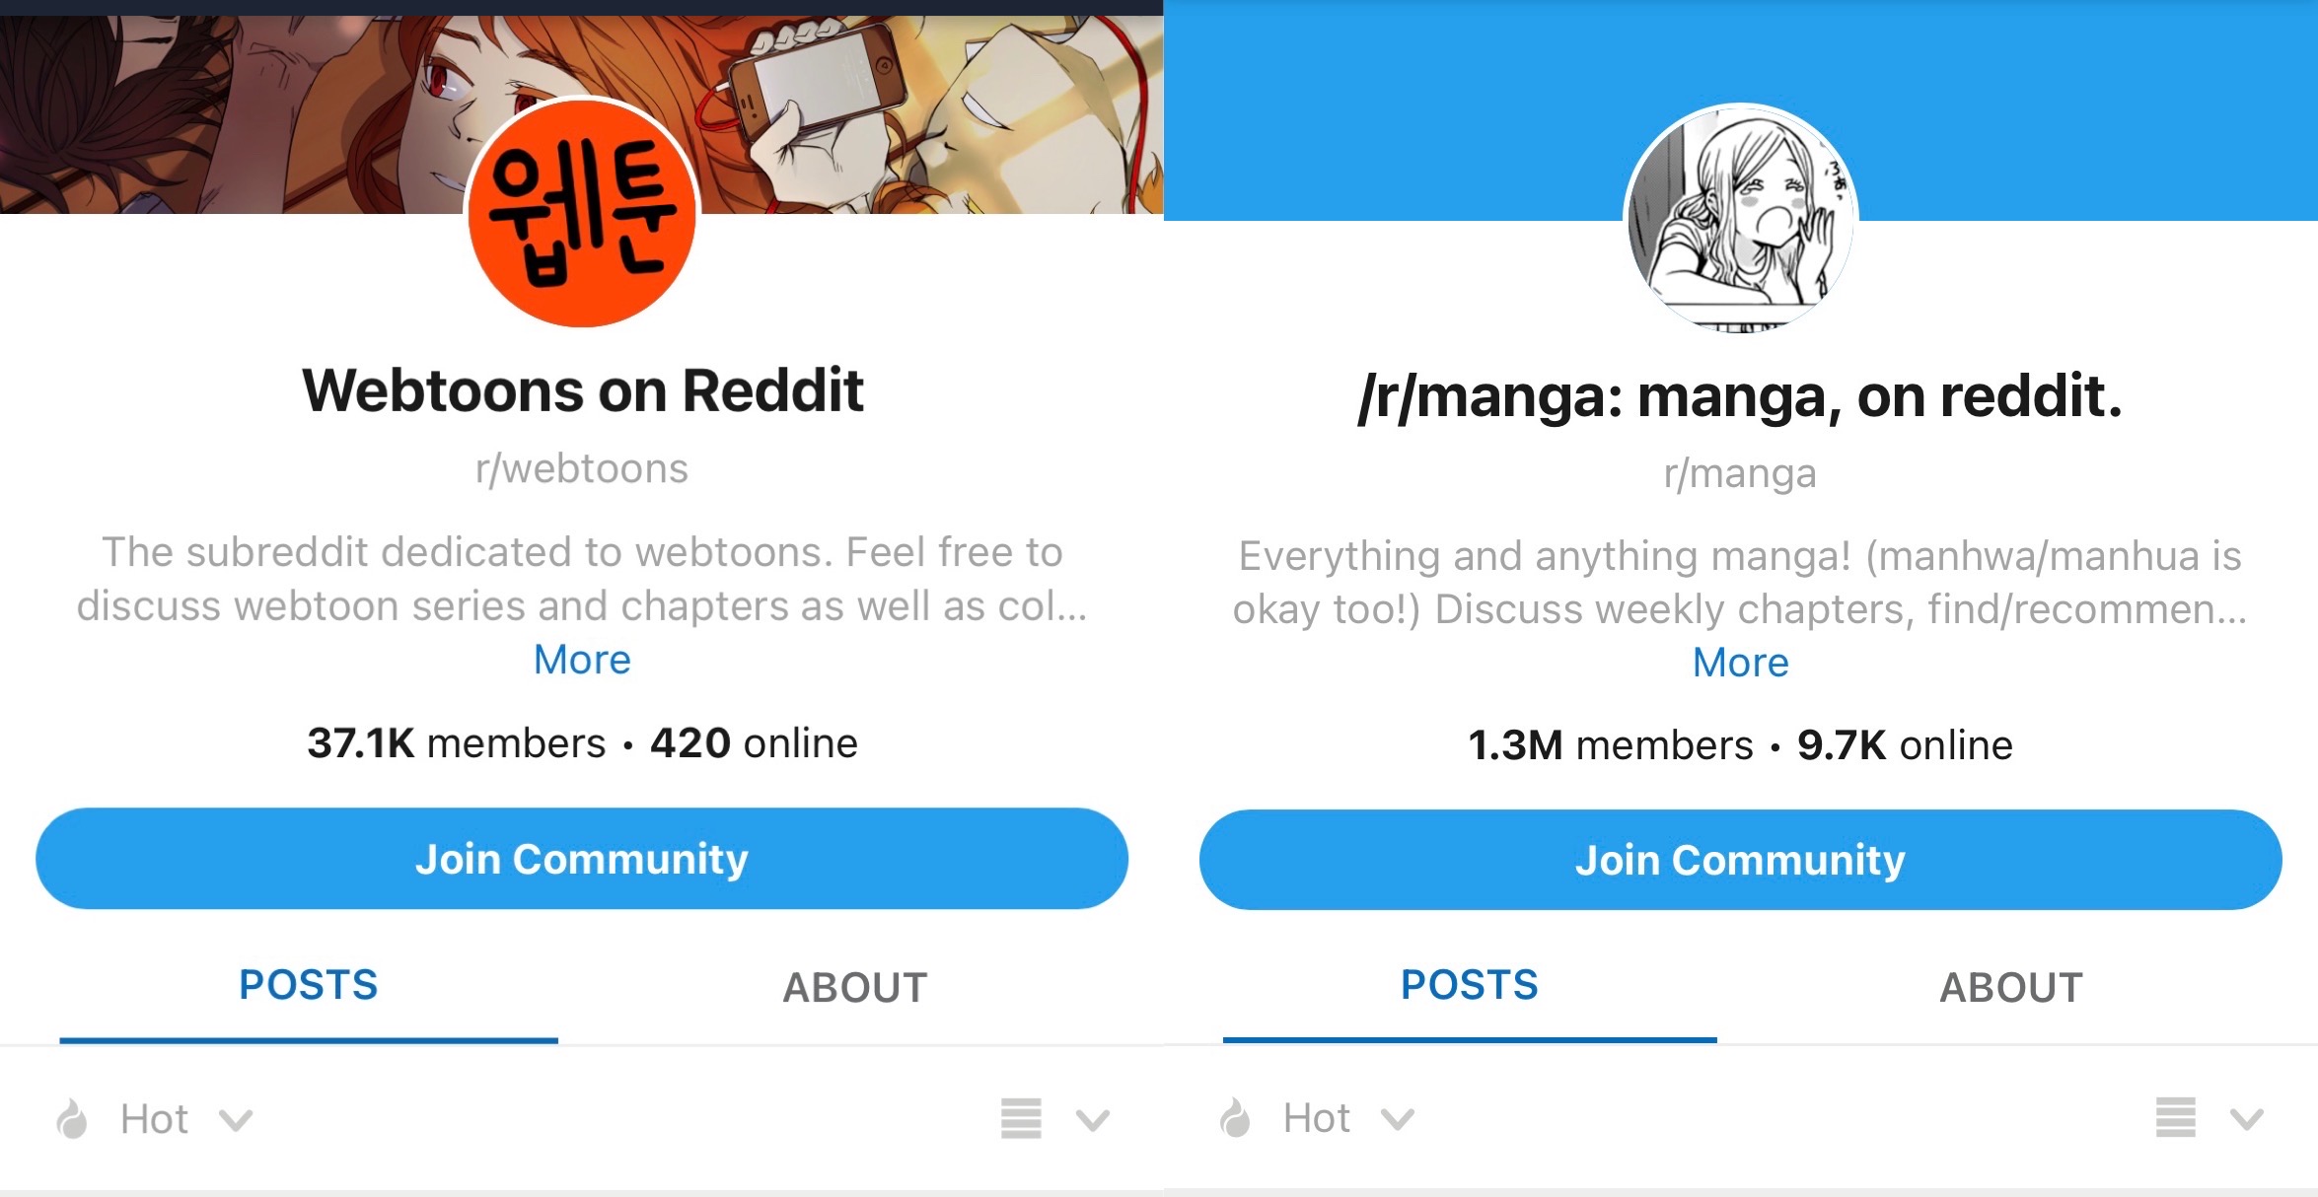This screenshot has width=2318, height=1197.
Task: Tap the r/webtoons orange Korean-text avatar
Action: (582, 213)
